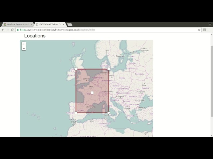View the secure padlock site info
Viewport: 213px width, 159px height.
18,30
